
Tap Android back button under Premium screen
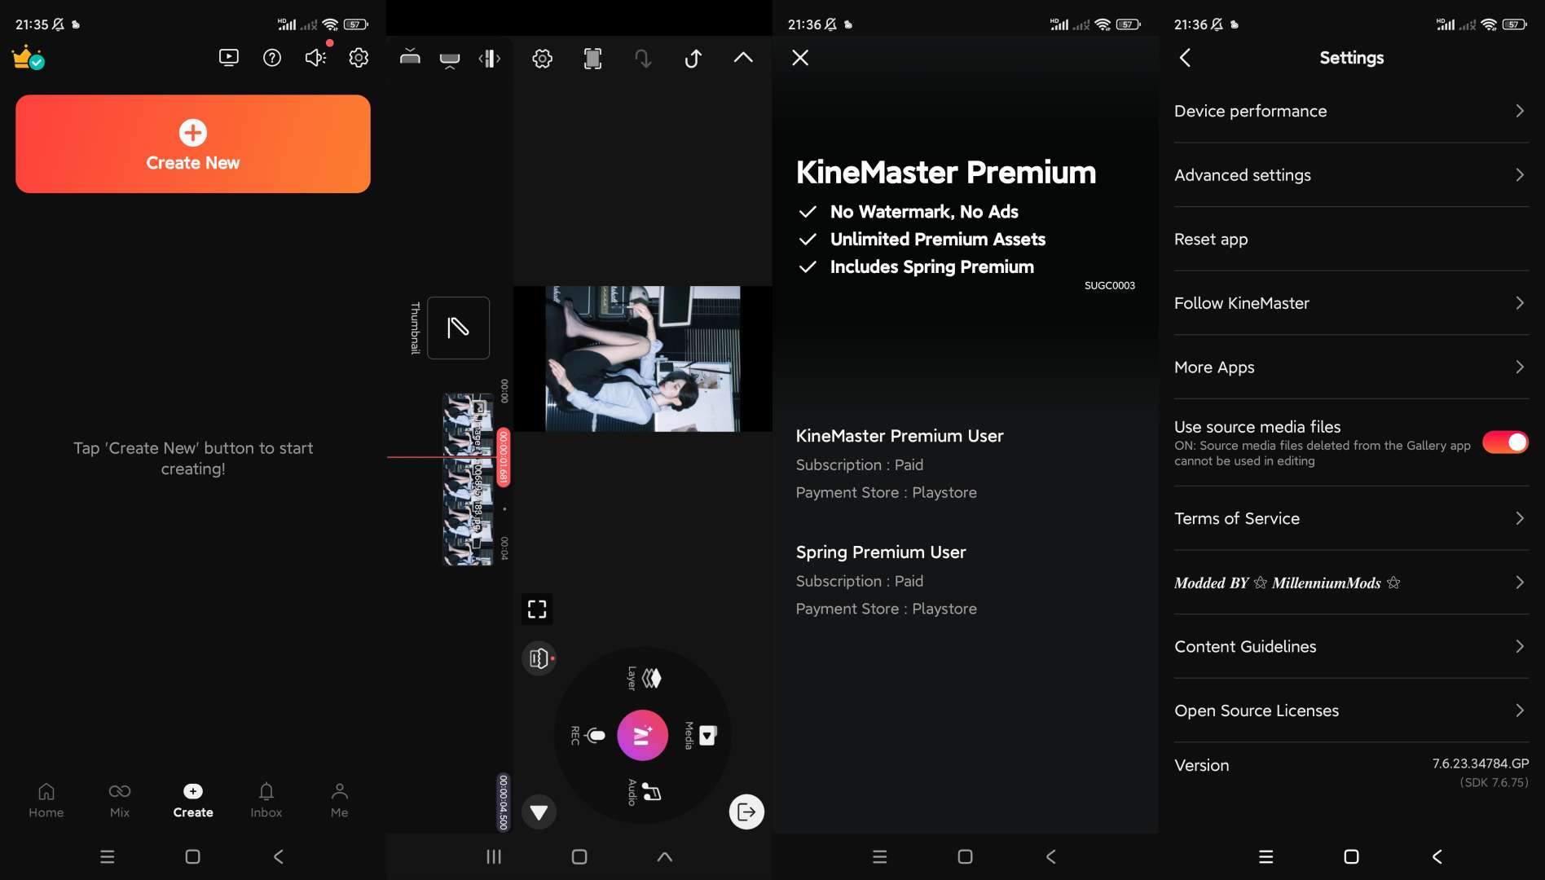1051,856
